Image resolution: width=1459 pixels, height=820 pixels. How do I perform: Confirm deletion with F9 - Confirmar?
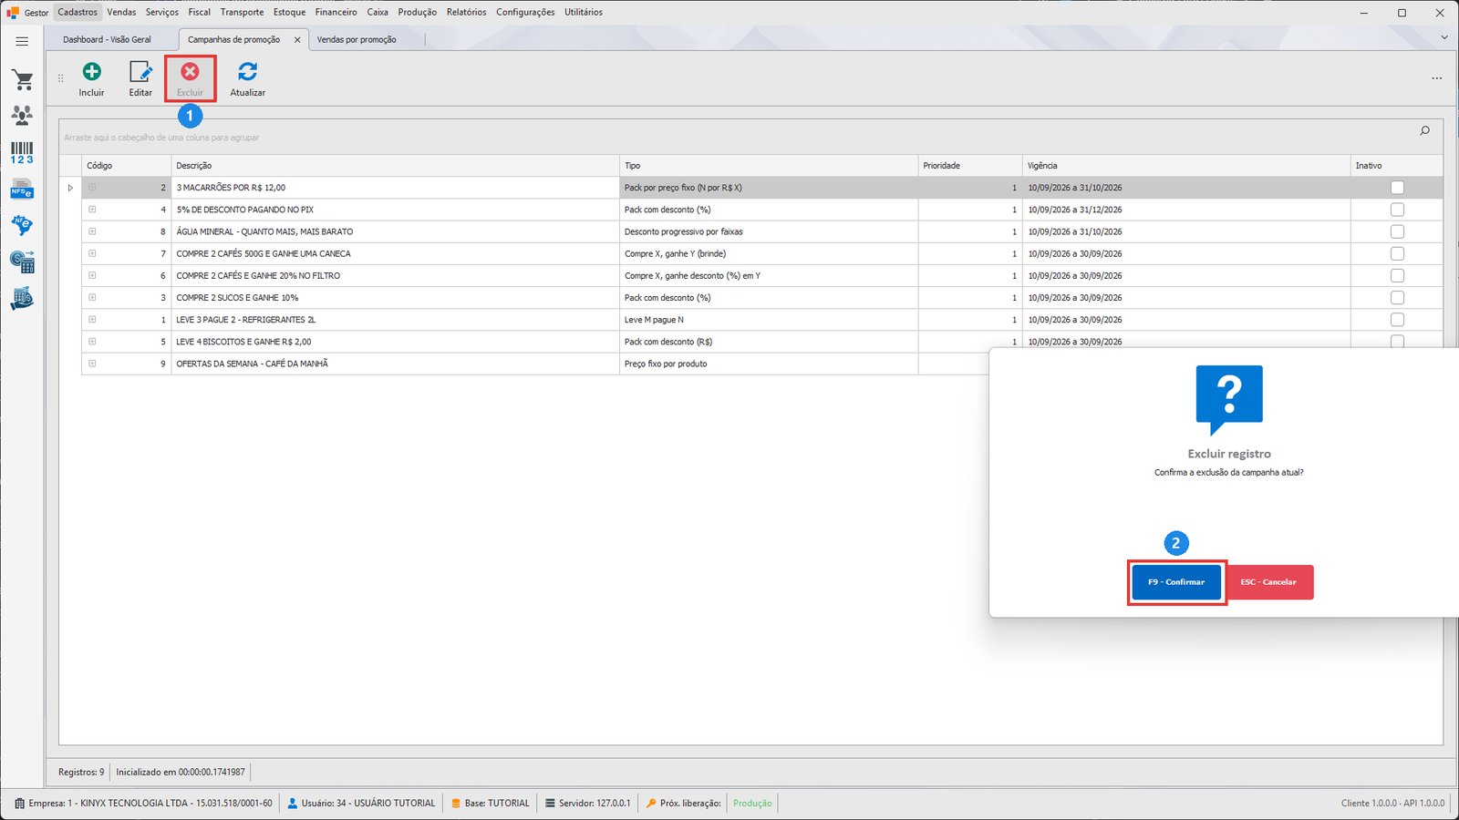click(x=1176, y=582)
